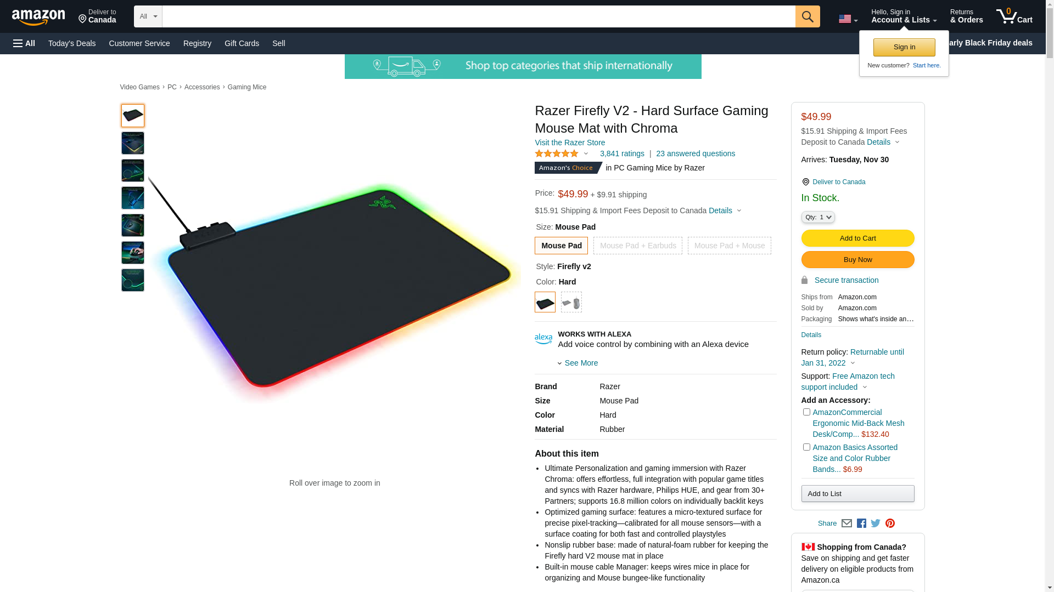The height and width of the screenshot is (592, 1054).
Task: Select the second color swatch option
Action: (571, 302)
